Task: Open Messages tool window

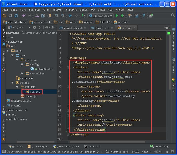Action: click(x=37, y=147)
